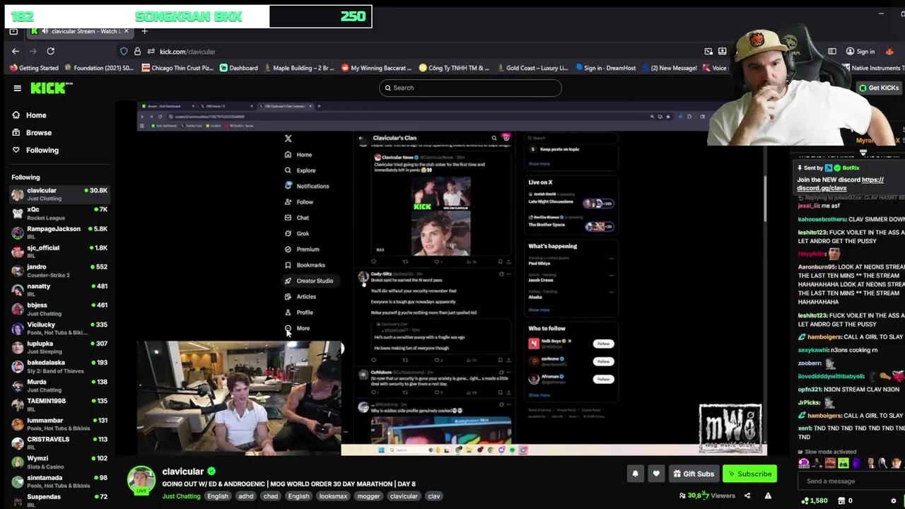Image resolution: width=905 pixels, height=509 pixels.
Task: Click the Gift Subs button
Action: tap(694, 474)
